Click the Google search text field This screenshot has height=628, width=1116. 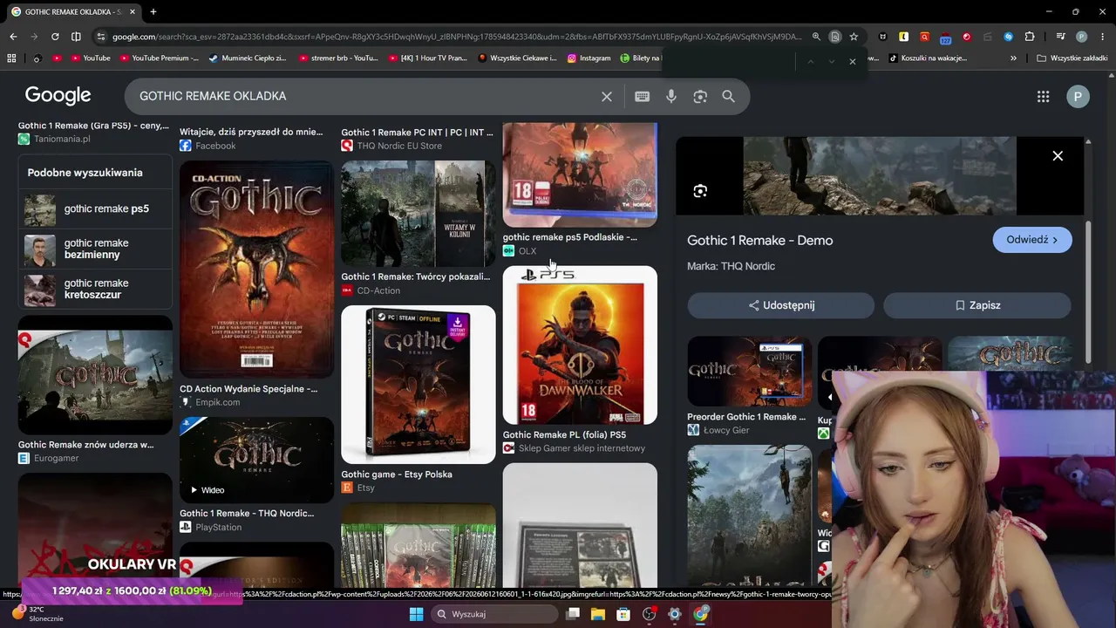coord(366,96)
